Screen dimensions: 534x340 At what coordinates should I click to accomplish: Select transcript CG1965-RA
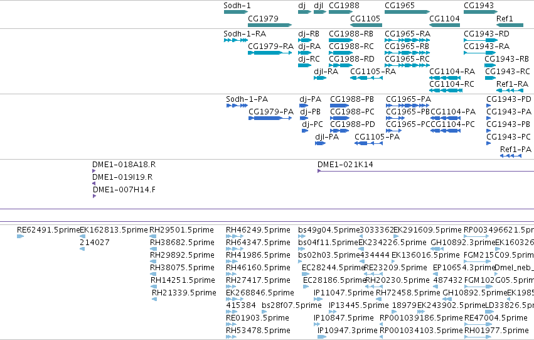click(407, 40)
